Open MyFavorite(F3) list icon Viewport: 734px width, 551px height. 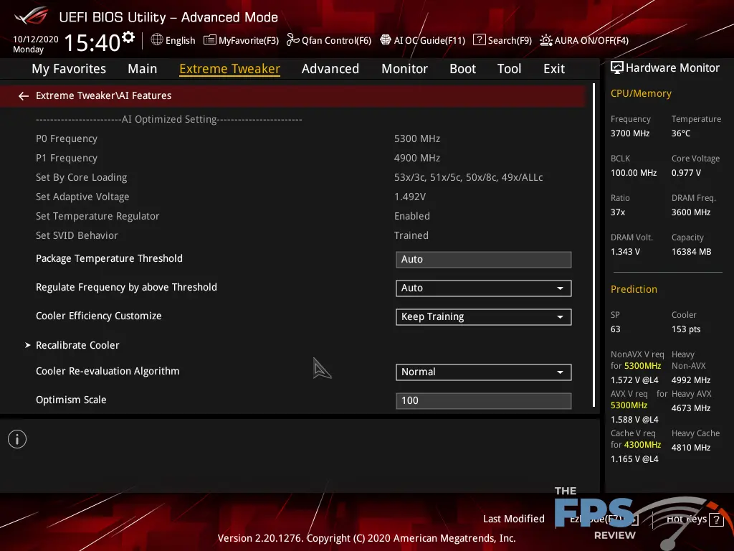click(210, 40)
